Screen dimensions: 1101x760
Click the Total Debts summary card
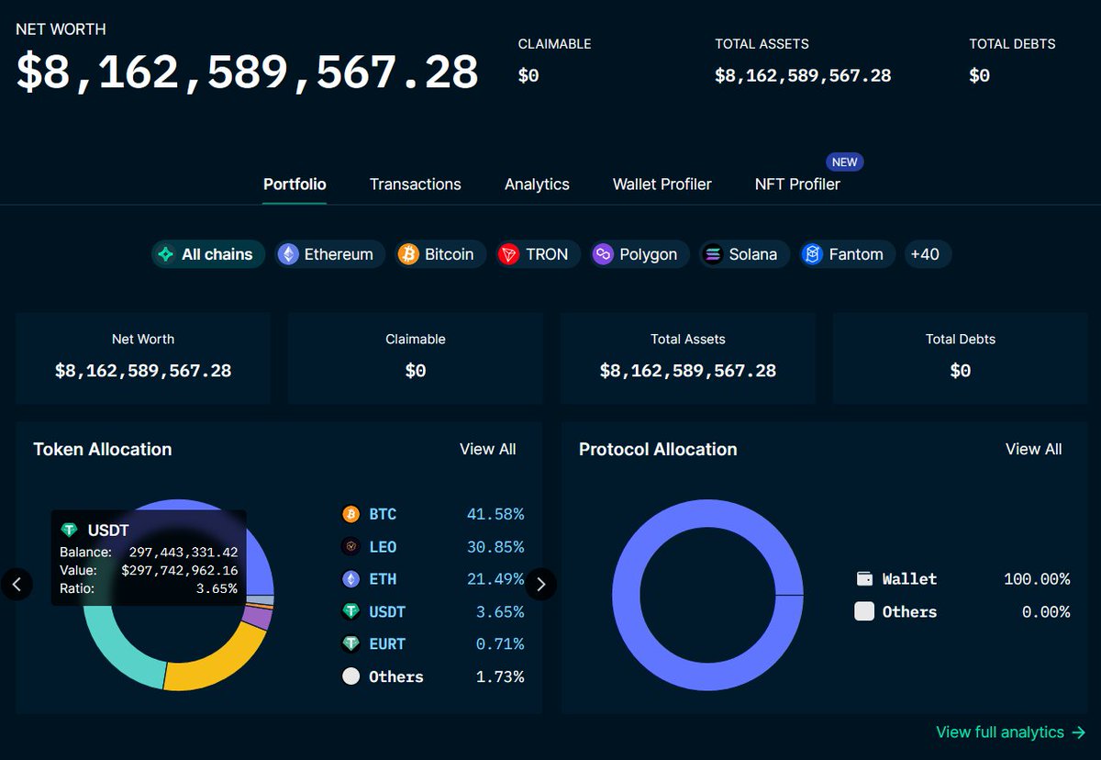961,358
